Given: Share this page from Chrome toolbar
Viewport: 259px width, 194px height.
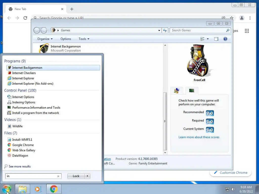Looking at the screenshot, I should click(x=224, y=18).
